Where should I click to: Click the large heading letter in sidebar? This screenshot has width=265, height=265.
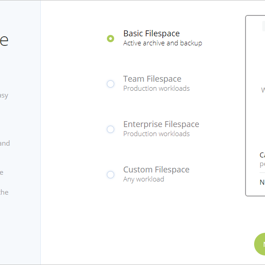click(x=4, y=40)
